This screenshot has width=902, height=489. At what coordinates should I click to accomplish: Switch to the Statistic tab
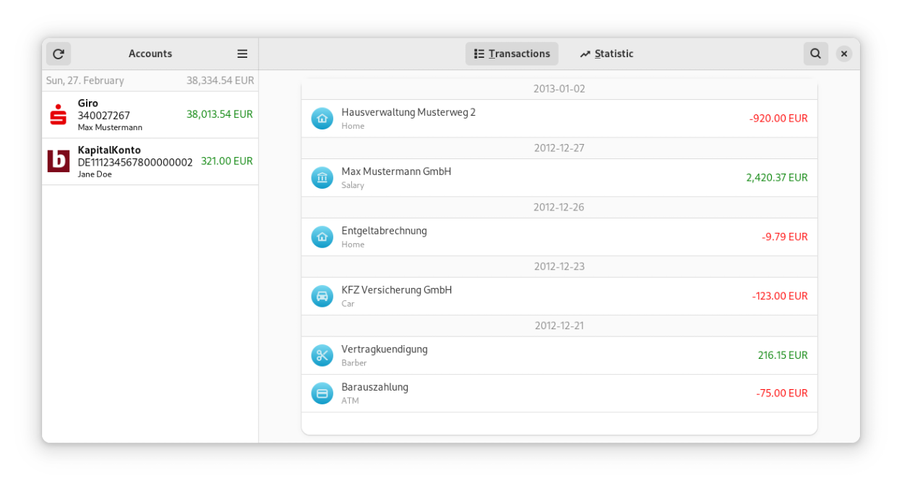coord(606,54)
